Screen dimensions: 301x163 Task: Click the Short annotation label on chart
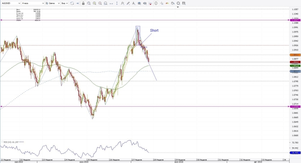154,30
